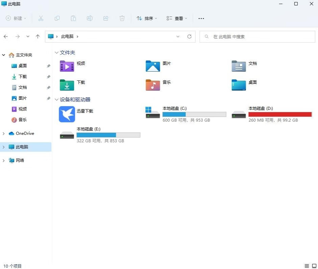Click the refresh icon beside address bar
Screen dimensions: 318x269
tap(189, 36)
